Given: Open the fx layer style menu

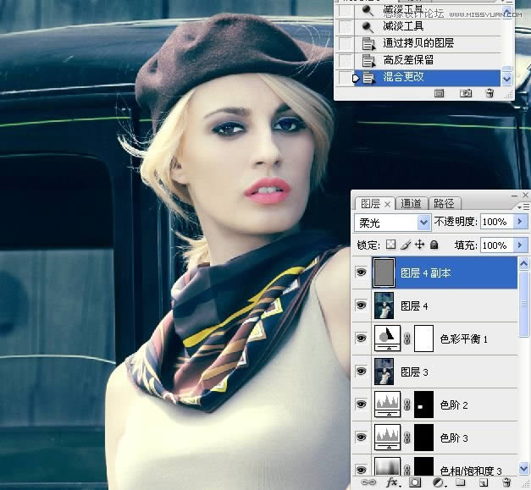Looking at the screenshot, I should [x=392, y=482].
